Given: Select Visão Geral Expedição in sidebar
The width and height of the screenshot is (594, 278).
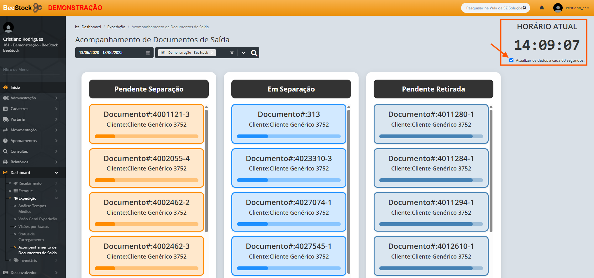Looking at the screenshot, I should (38, 219).
